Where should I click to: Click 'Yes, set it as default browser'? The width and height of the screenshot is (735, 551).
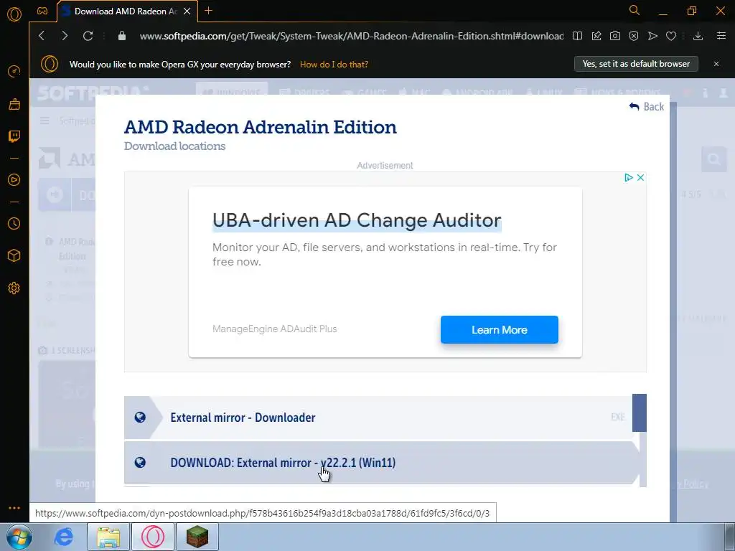click(x=636, y=64)
